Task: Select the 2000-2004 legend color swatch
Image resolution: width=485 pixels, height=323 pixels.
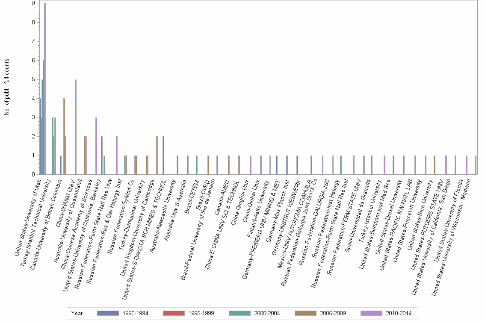Action: [x=237, y=313]
